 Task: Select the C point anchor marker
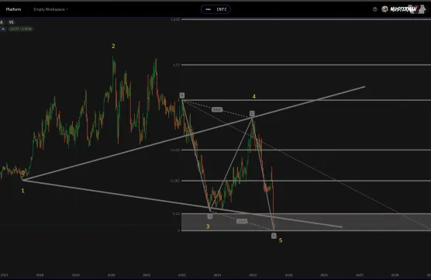(x=252, y=113)
